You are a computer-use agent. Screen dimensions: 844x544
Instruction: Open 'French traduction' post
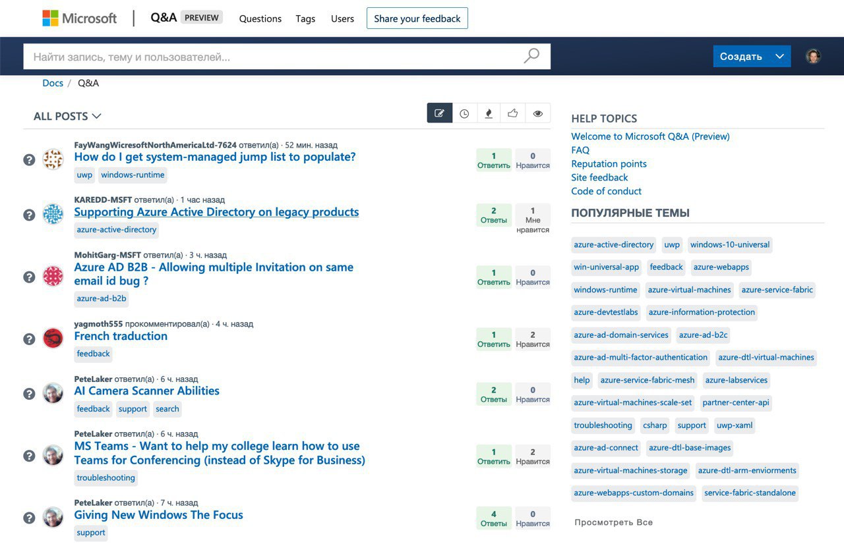click(x=121, y=336)
